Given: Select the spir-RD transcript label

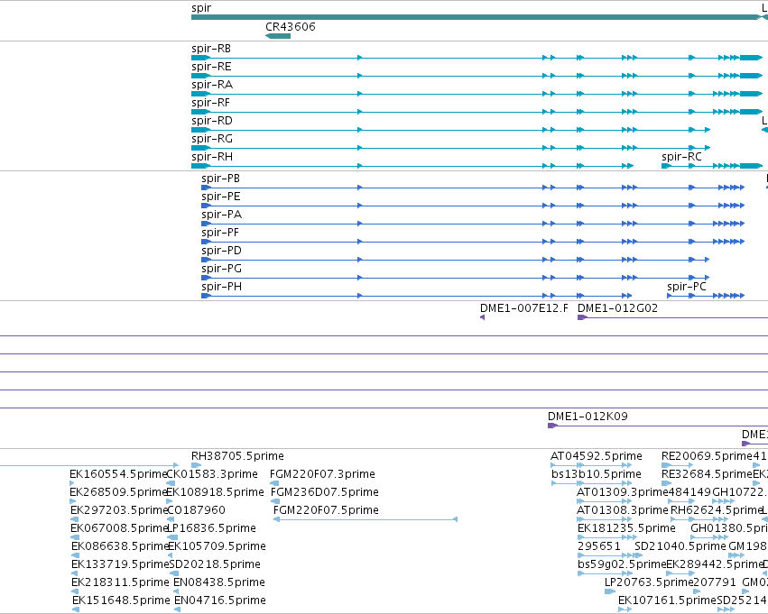Looking at the screenshot, I should 212,121.
